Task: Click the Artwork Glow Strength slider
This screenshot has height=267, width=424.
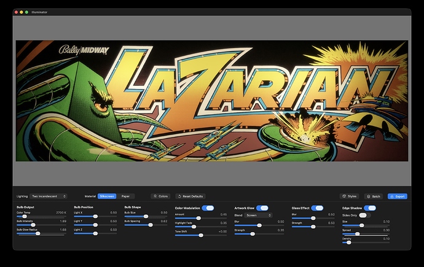Action: point(259,234)
